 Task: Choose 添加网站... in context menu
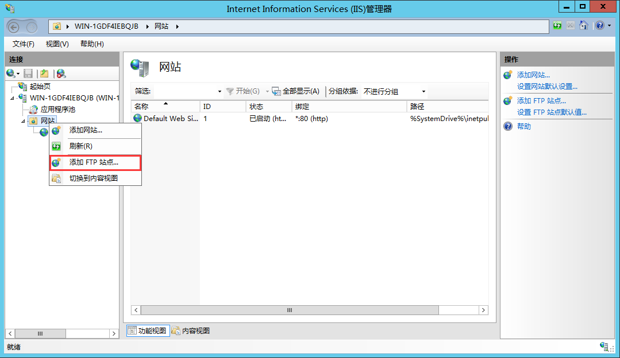pos(95,130)
